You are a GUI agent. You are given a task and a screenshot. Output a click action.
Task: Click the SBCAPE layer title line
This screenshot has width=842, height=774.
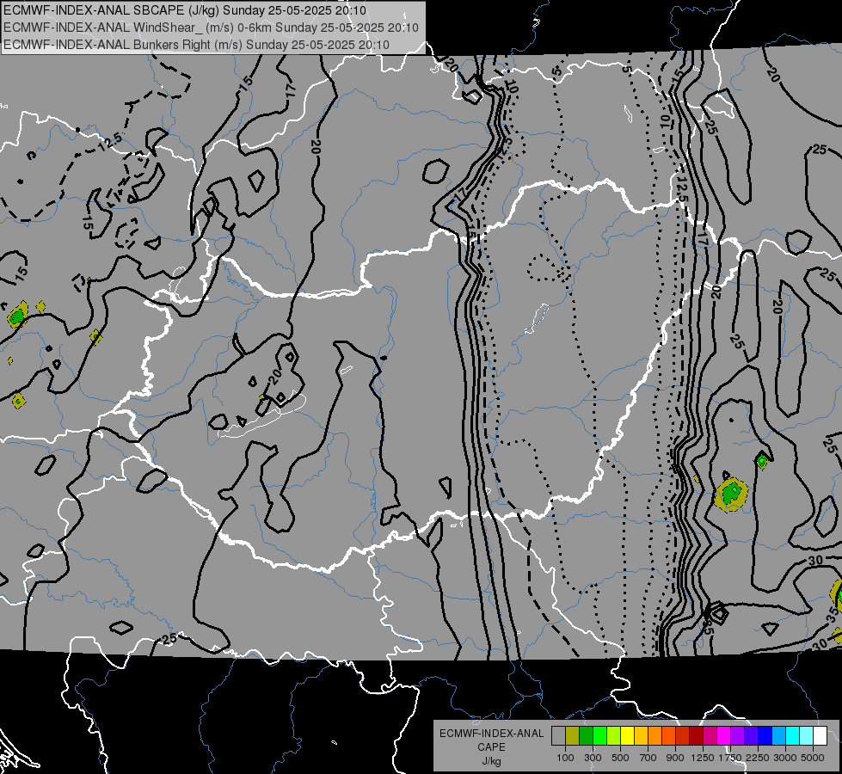(x=185, y=10)
